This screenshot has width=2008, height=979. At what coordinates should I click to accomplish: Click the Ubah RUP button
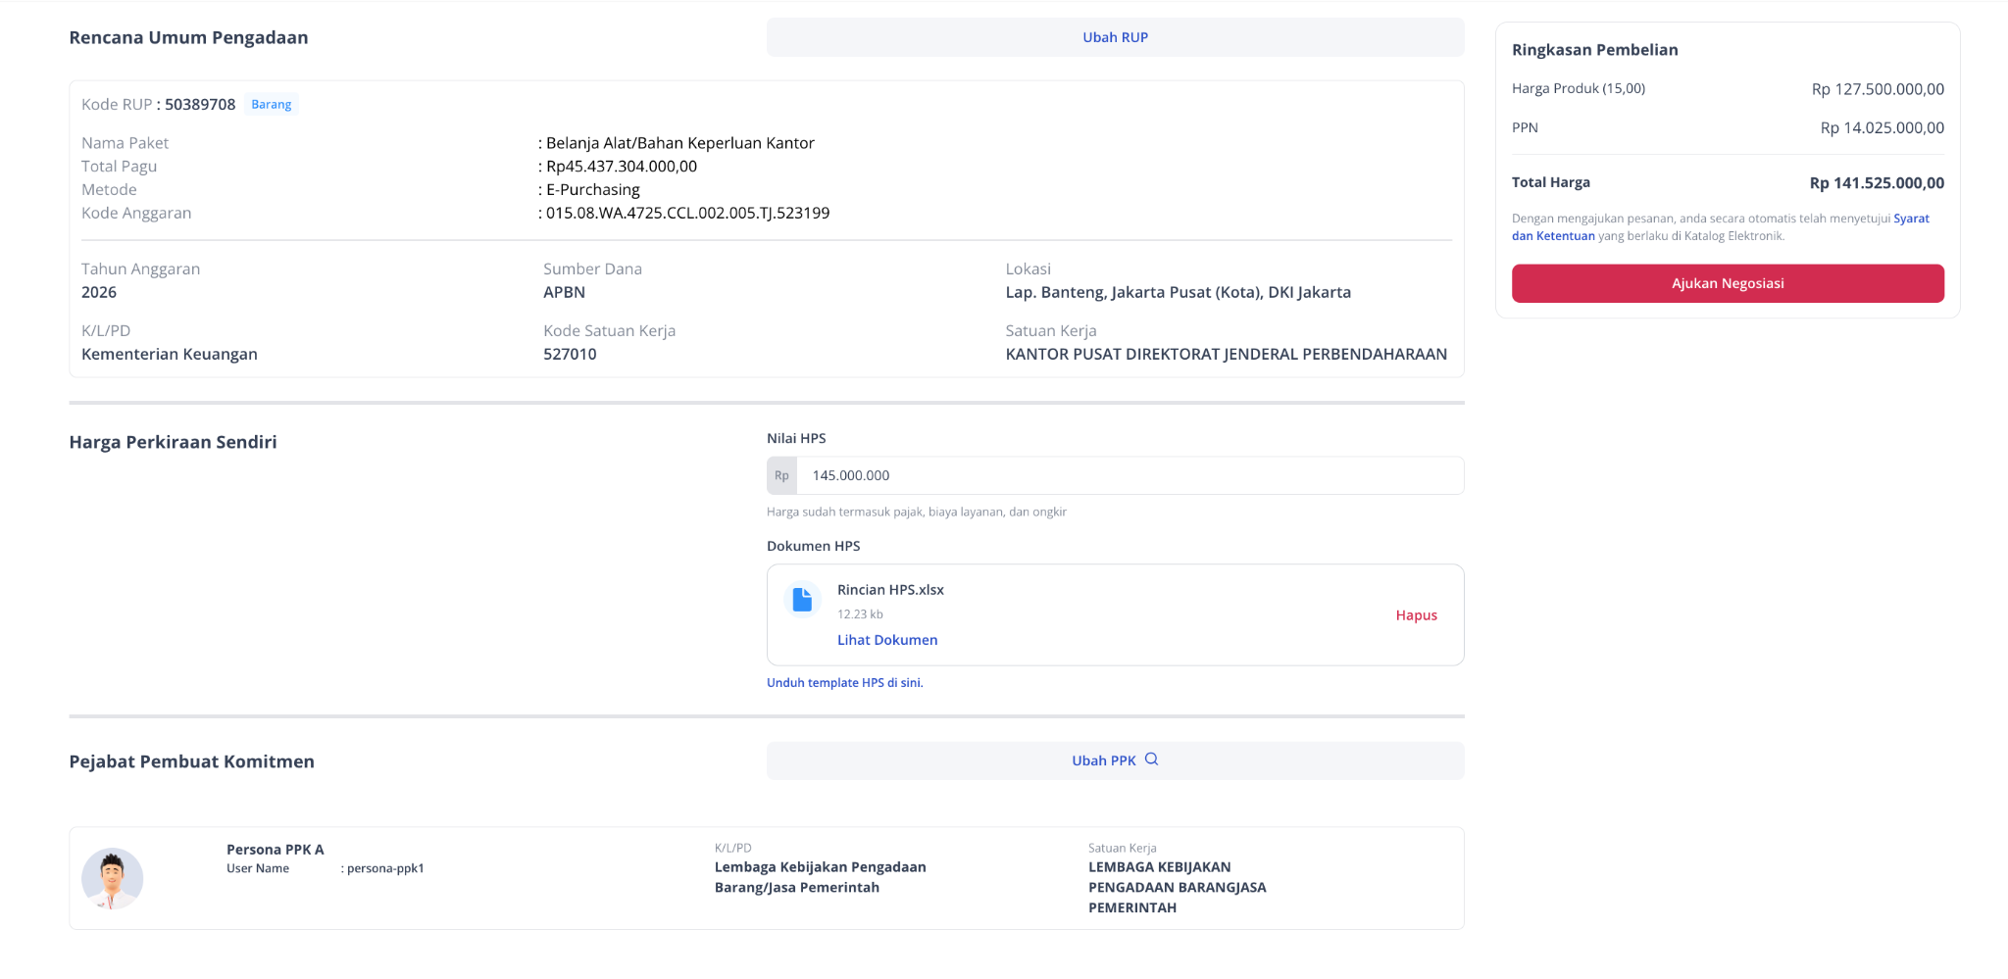coord(1115,37)
